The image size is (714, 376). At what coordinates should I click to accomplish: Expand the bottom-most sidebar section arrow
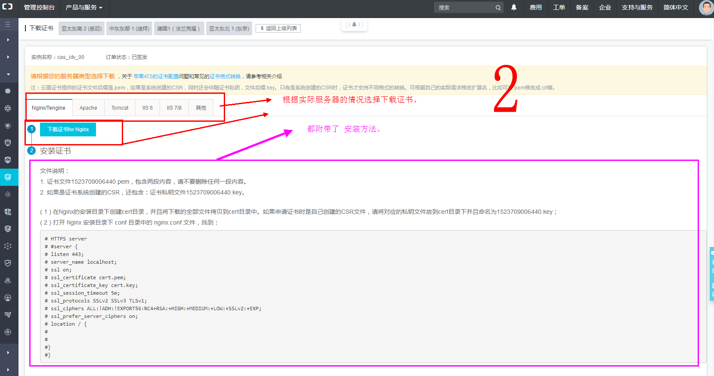click(8, 370)
